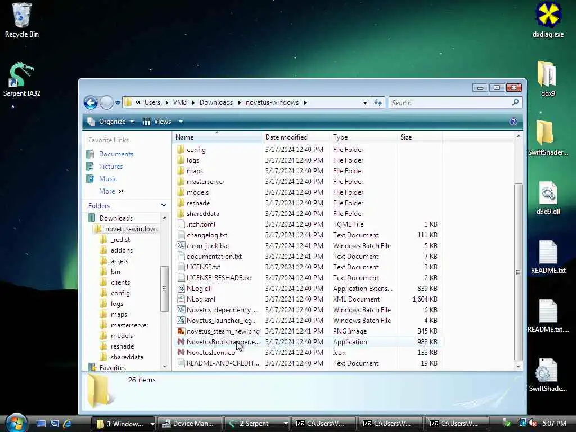Image resolution: width=576 pixels, height=432 pixels.
Task: Sort by Type column header
Action: 363,137
